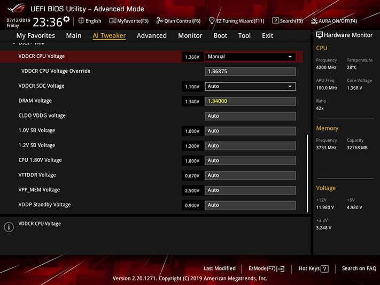
Task: Open VDDCR SOC Voltage Auto dropdown
Action: [250, 86]
